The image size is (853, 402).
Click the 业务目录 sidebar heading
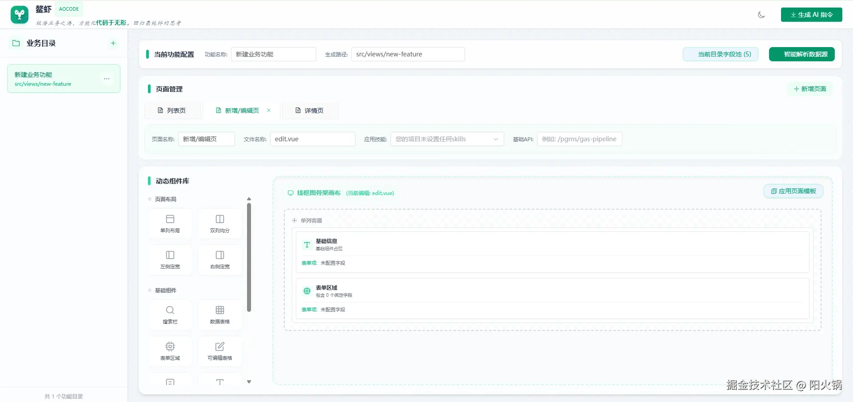tap(41, 43)
